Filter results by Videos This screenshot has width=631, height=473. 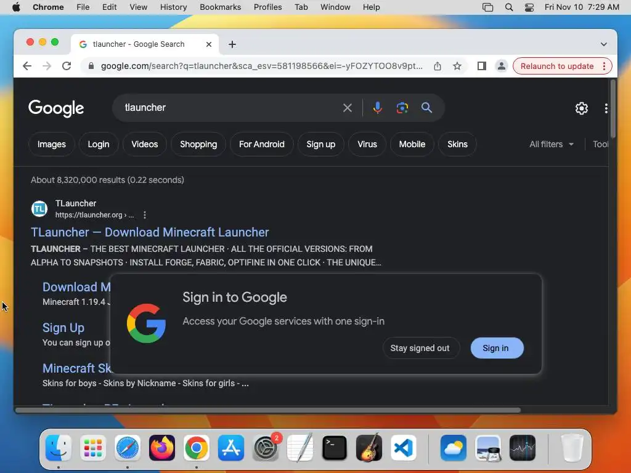(144, 144)
